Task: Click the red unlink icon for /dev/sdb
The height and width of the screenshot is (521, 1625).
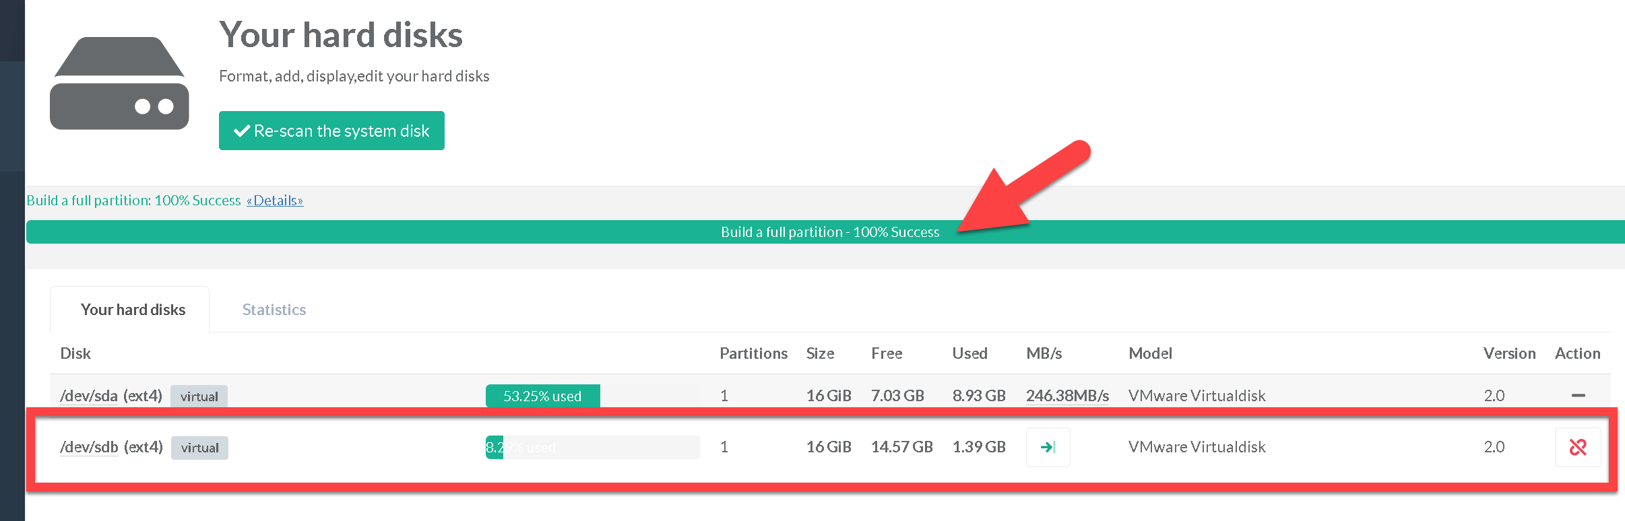Action: pos(1577,447)
